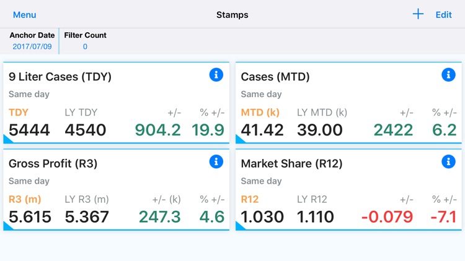The height and width of the screenshot is (261, 465).
Task: Click the orange TDY column label
Action: pyautogui.click(x=19, y=113)
